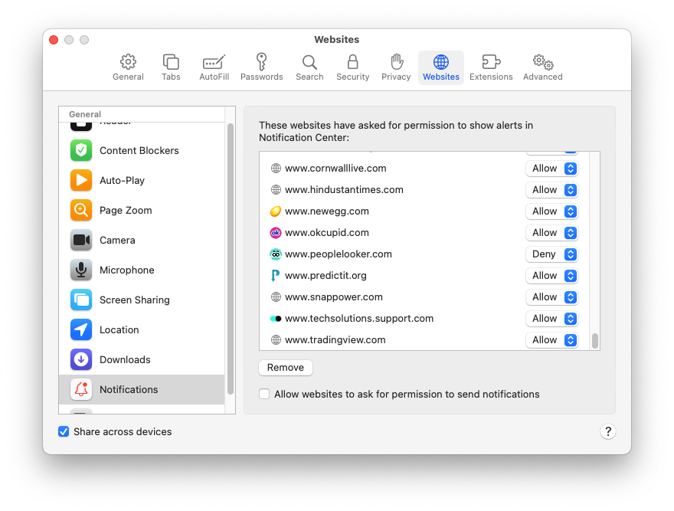
Task: Click the www.peoplelooker.com favicon
Action: pos(276,254)
